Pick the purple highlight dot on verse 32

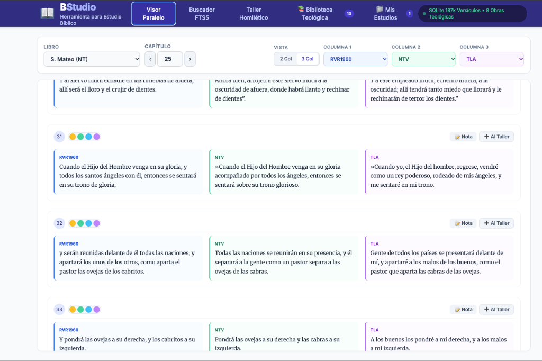coord(97,223)
